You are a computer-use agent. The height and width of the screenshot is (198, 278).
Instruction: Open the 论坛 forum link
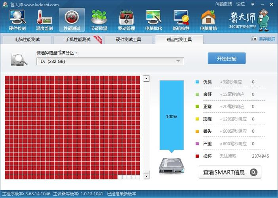click(240, 4)
